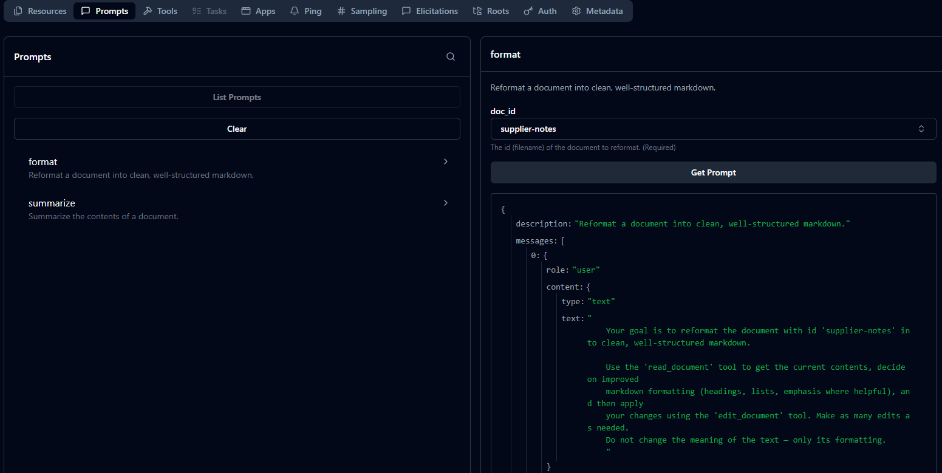The width and height of the screenshot is (942, 473).
Task: Click the chevron next to format
Action: 446,162
